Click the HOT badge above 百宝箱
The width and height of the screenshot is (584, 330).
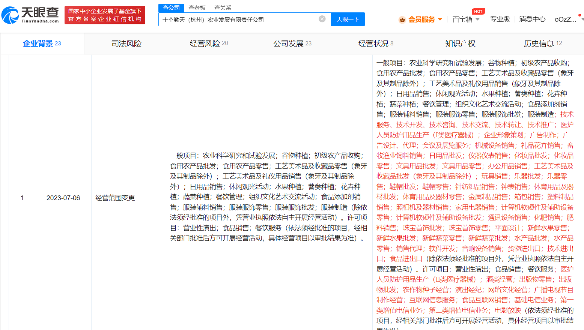[x=478, y=11]
